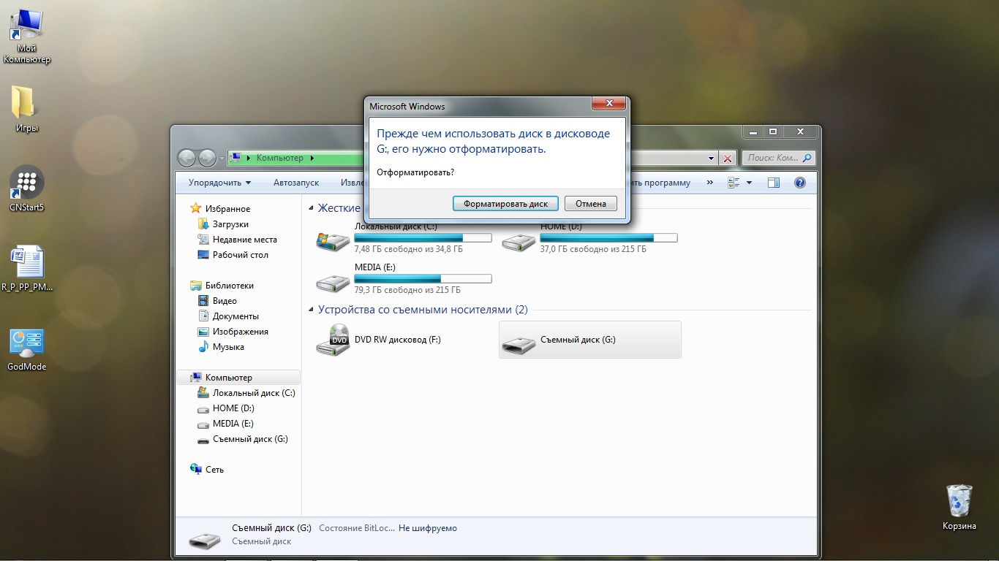This screenshot has width=999, height=561.
Task: Select the CNStart5 desktop shortcut
Action: click(x=26, y=188)
